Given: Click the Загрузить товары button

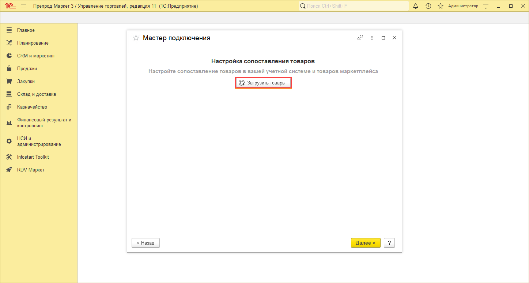Looking at the screenshot, I should [263, 83].
